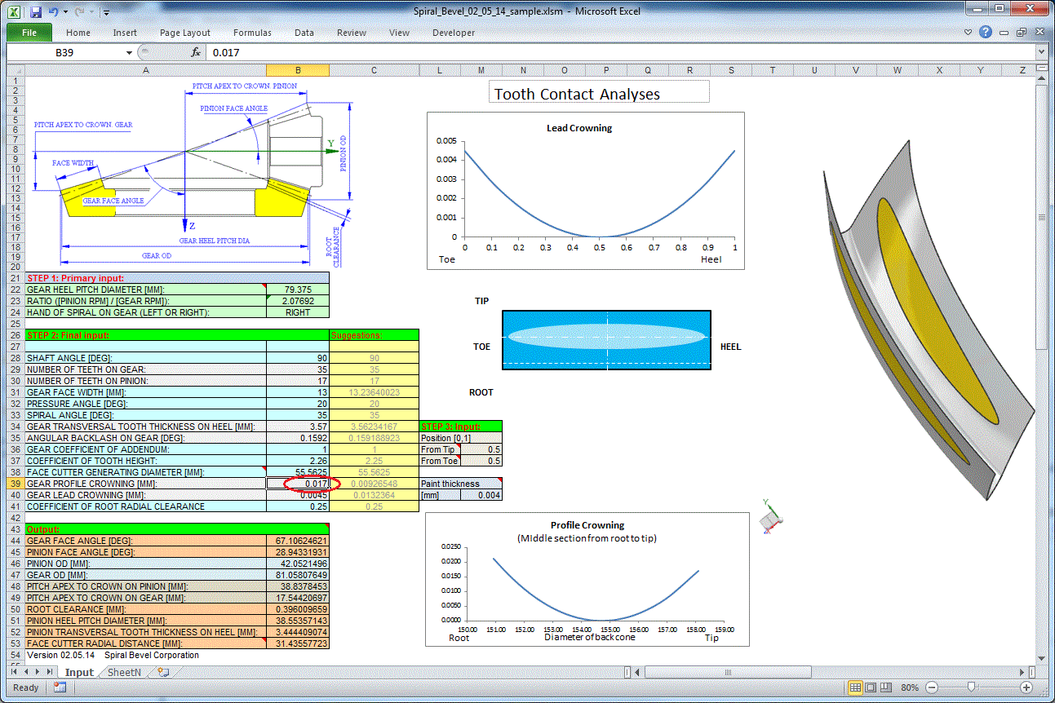Go to previous sheet navigation arrow

[x=26, y=672]
